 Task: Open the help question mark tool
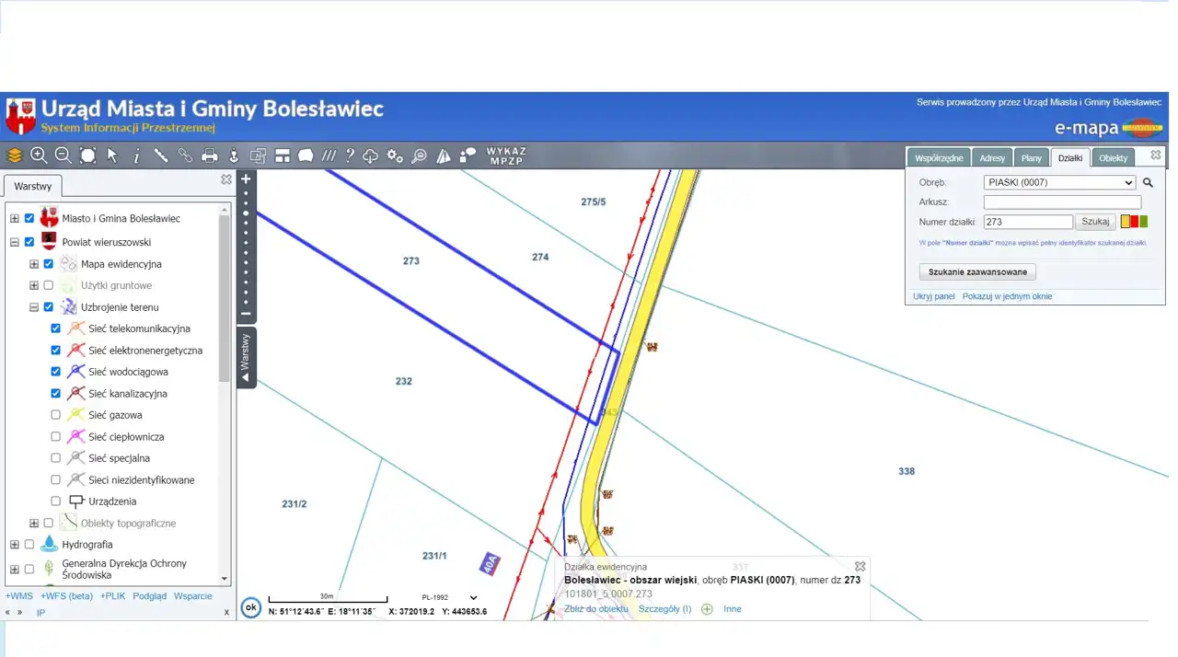(350, 156)
